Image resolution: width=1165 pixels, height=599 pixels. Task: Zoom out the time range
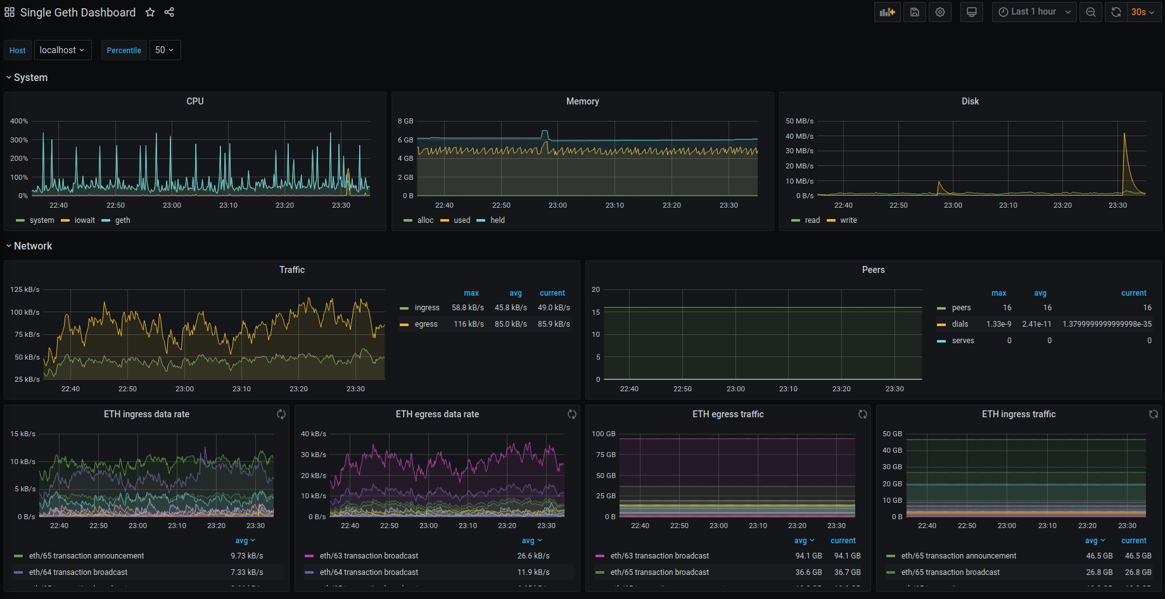pos(1091,12)
